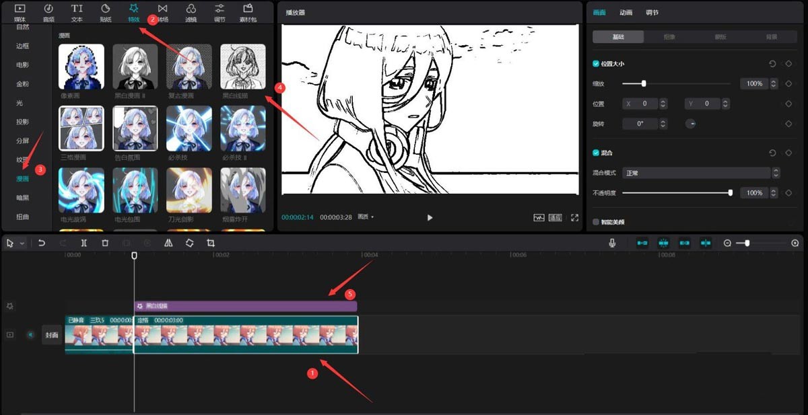The height and width of the screenshot is (415, 808).
Task: Open the selection tool dropdown arrow
Action: pyautogui.click(x=22, y=243)
